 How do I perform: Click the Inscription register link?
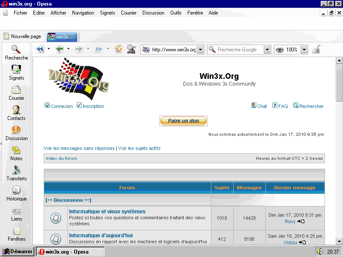click(x=90, y=106)
